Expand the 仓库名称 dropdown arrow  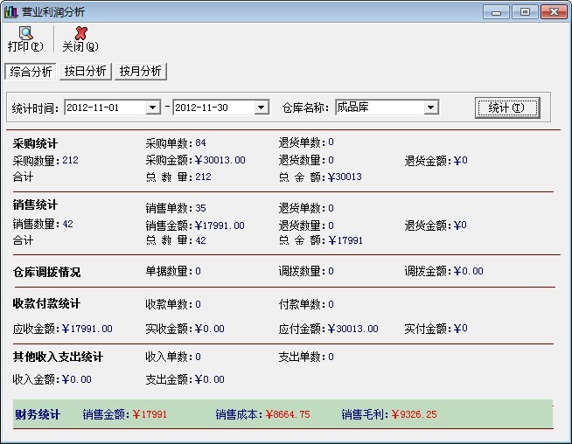430,108
